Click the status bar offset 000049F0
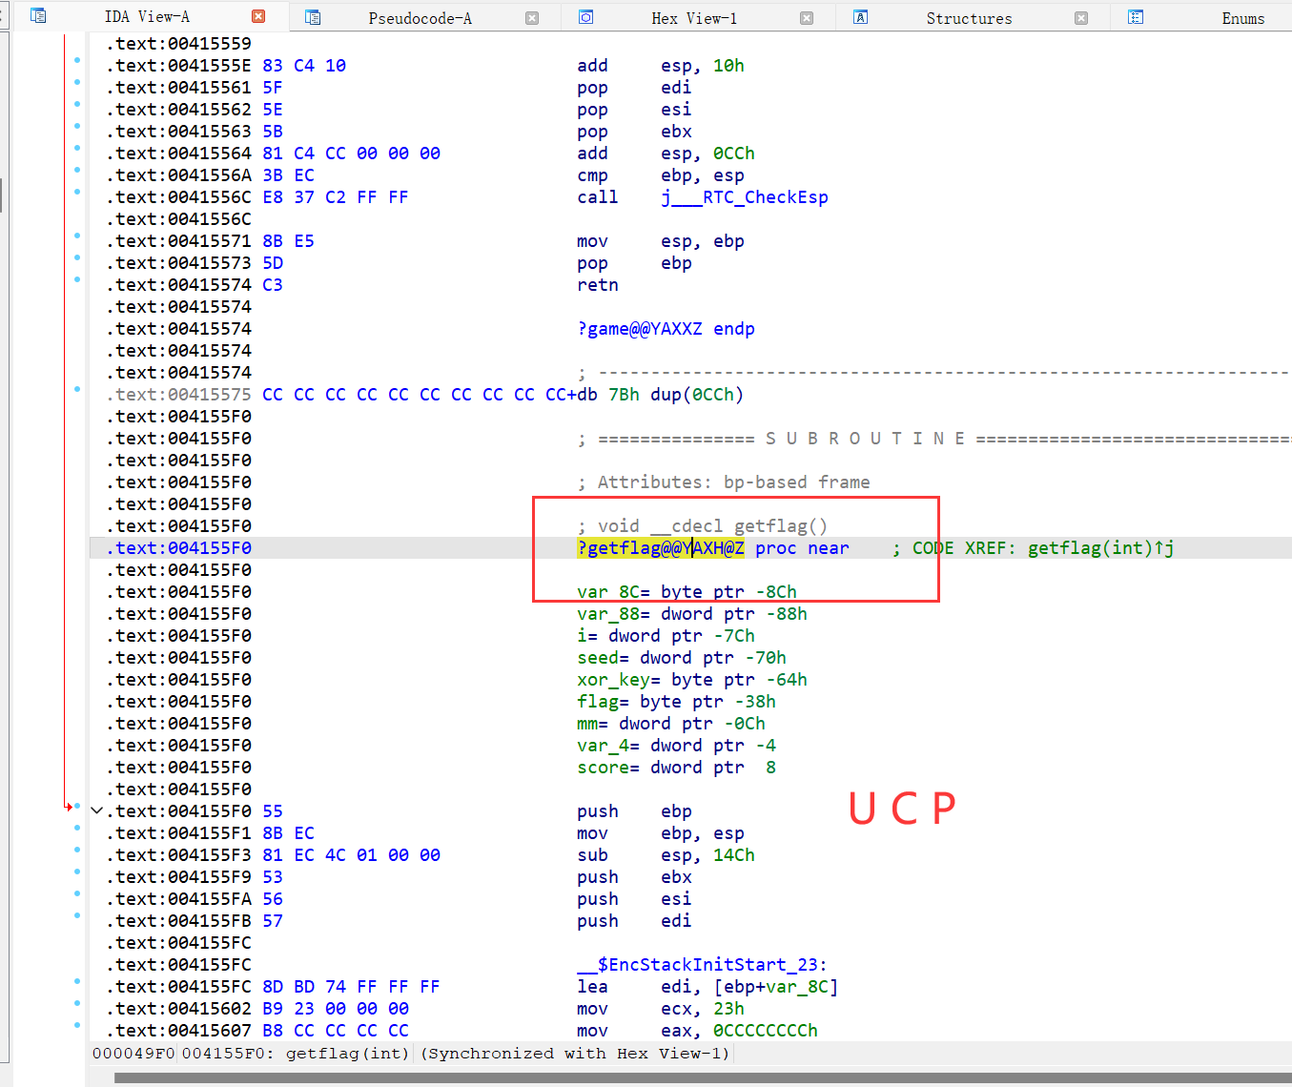The height and width of the screenshot is (1087, 1292). pyautogui.click(x=133, y=1054)
